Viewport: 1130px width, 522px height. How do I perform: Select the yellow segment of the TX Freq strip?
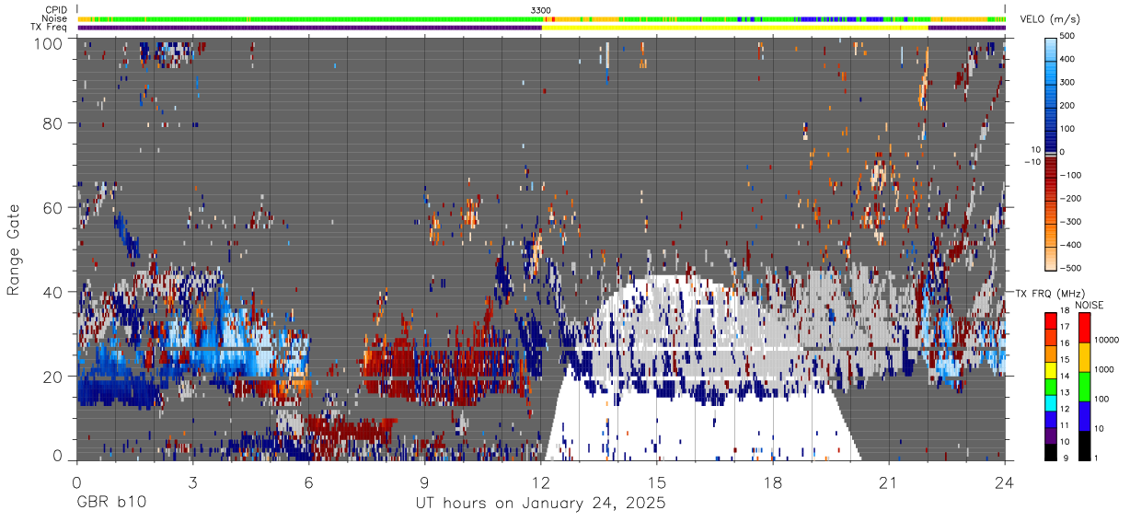734,28
